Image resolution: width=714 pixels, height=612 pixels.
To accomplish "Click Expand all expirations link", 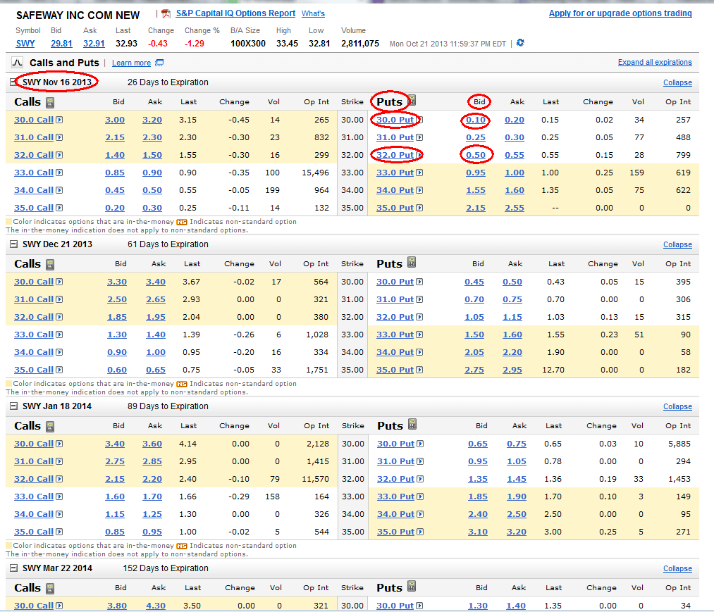I will click(655, 63).
